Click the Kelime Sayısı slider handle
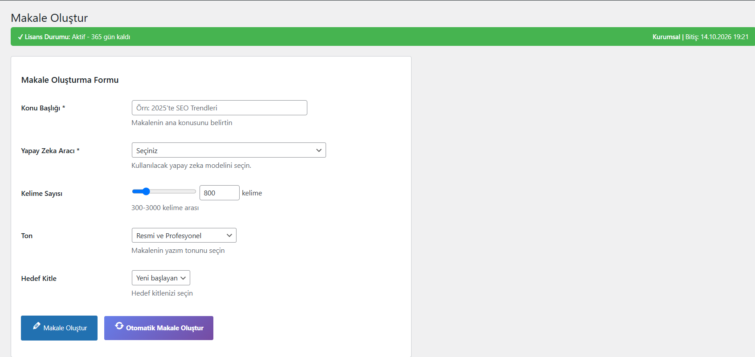The width and height of the screenshot is (755, 357). click(x=146, y=191)
